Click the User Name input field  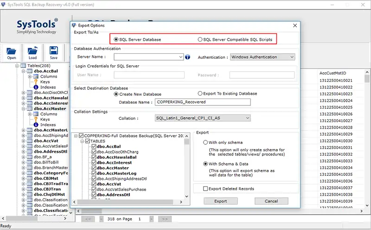pyautogui.click(x=149, y=75)
